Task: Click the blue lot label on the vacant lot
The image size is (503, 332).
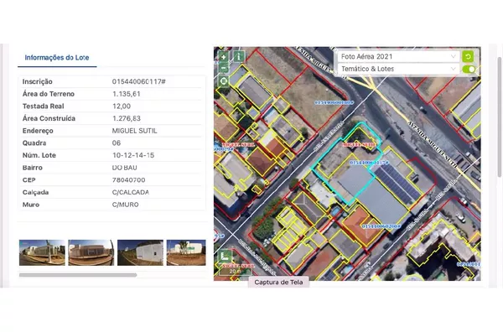Action: point(334,102)
